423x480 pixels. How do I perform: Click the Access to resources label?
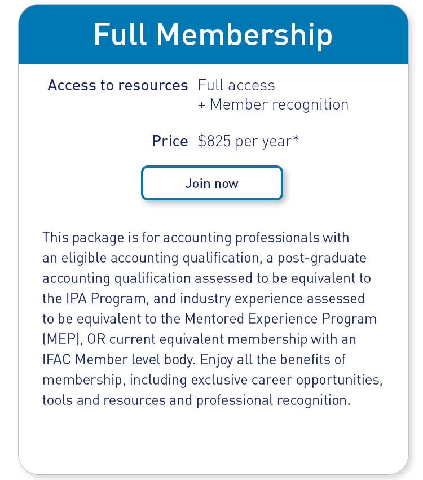[117, 85]
